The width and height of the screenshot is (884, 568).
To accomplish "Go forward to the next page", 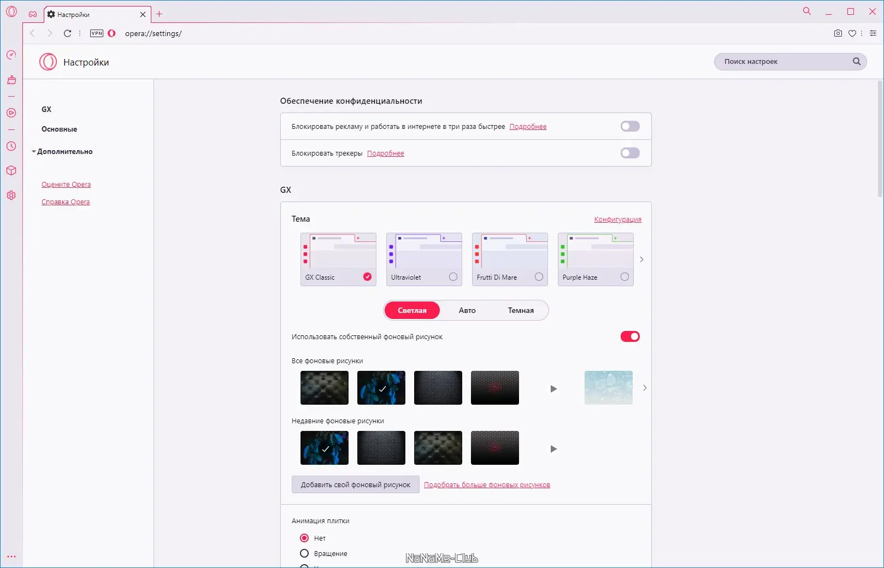I will (50, 33).
